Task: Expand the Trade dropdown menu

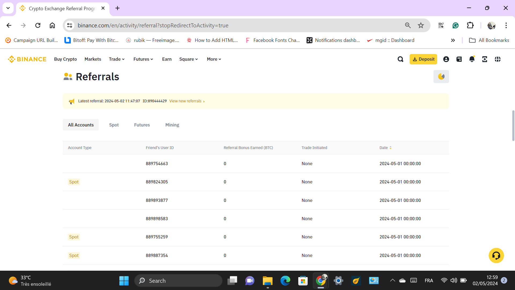Action: click(117, 59)
